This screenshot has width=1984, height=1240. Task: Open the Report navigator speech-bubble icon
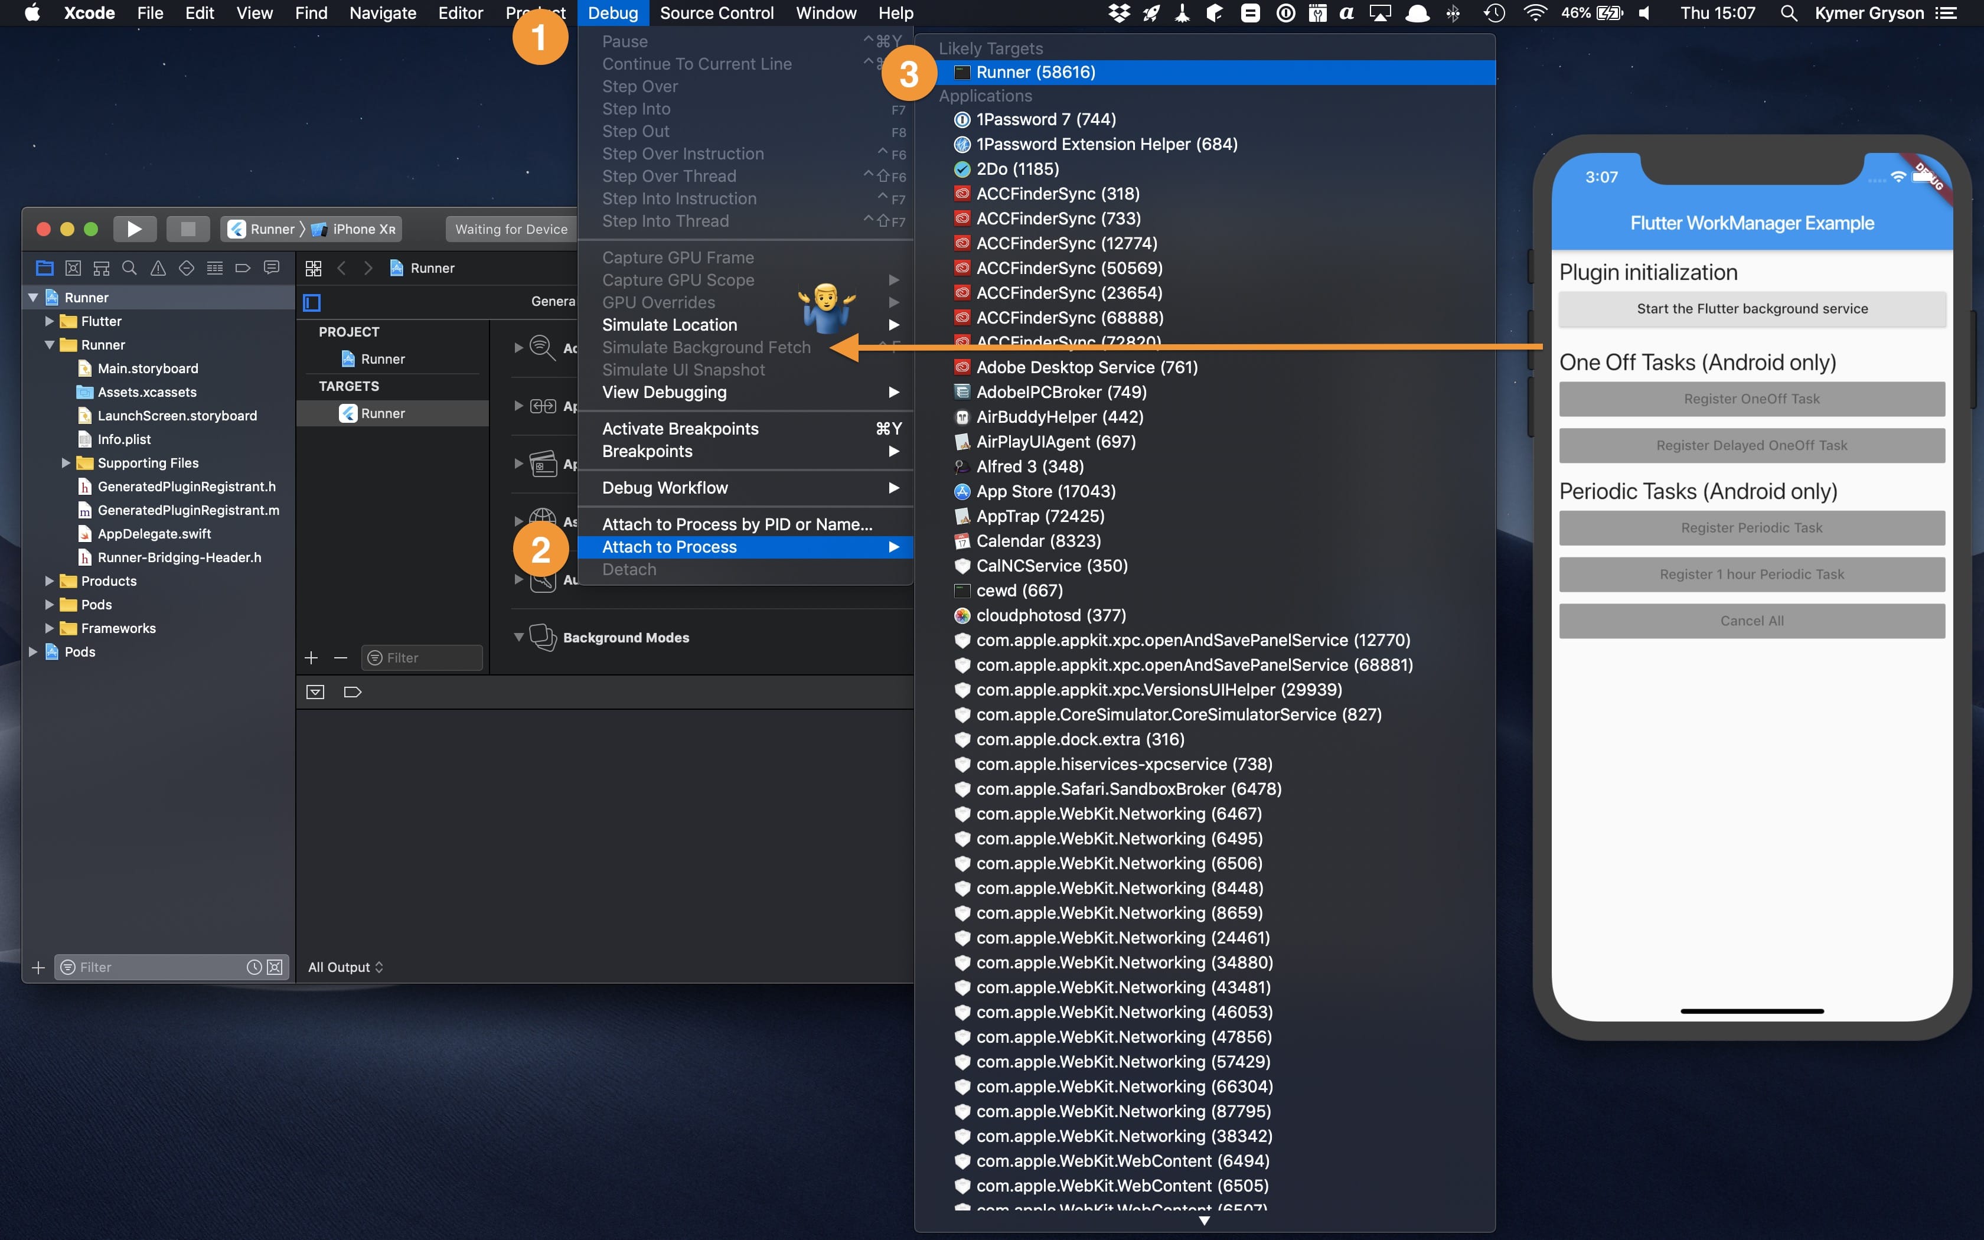click(272, 268)
